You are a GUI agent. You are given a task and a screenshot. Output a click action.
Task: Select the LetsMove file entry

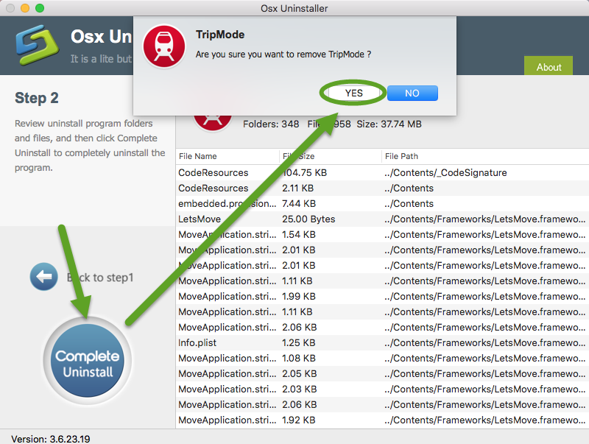[198, 219]
